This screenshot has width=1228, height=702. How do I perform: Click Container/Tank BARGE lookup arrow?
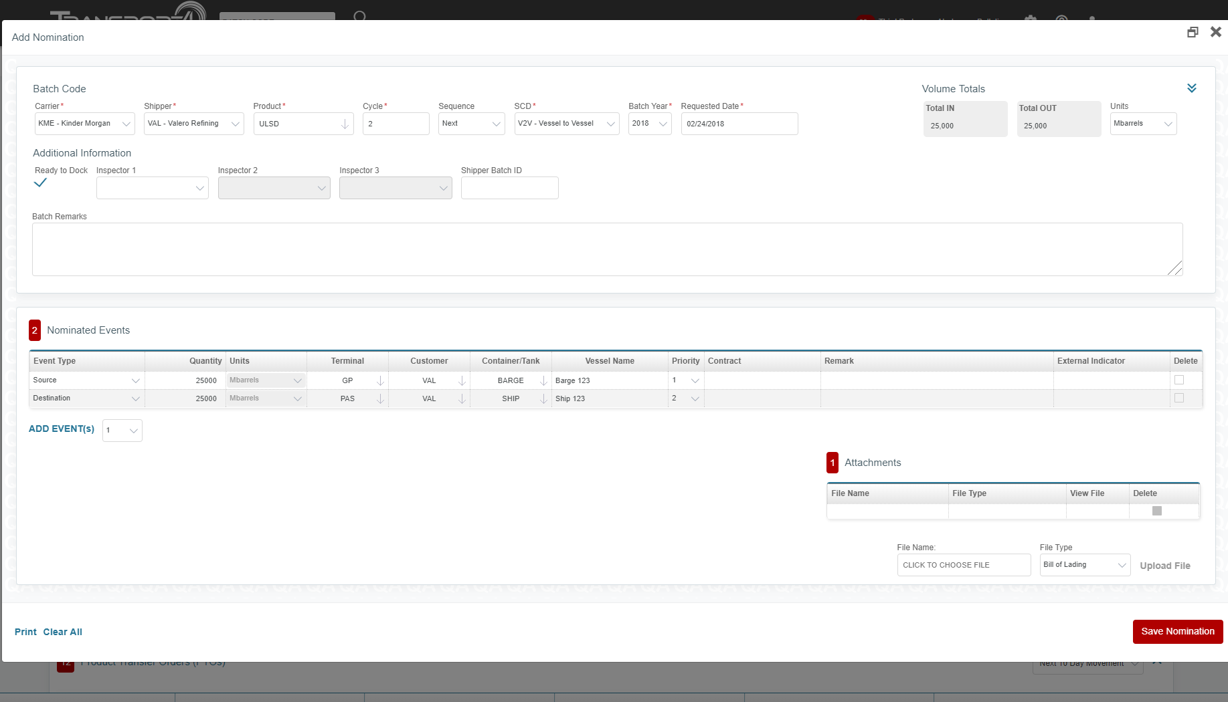(543, 380)
